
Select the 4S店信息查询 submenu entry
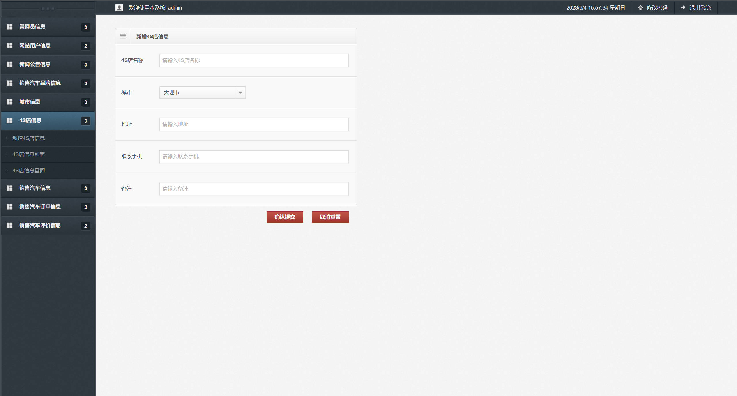coord(29,171)
